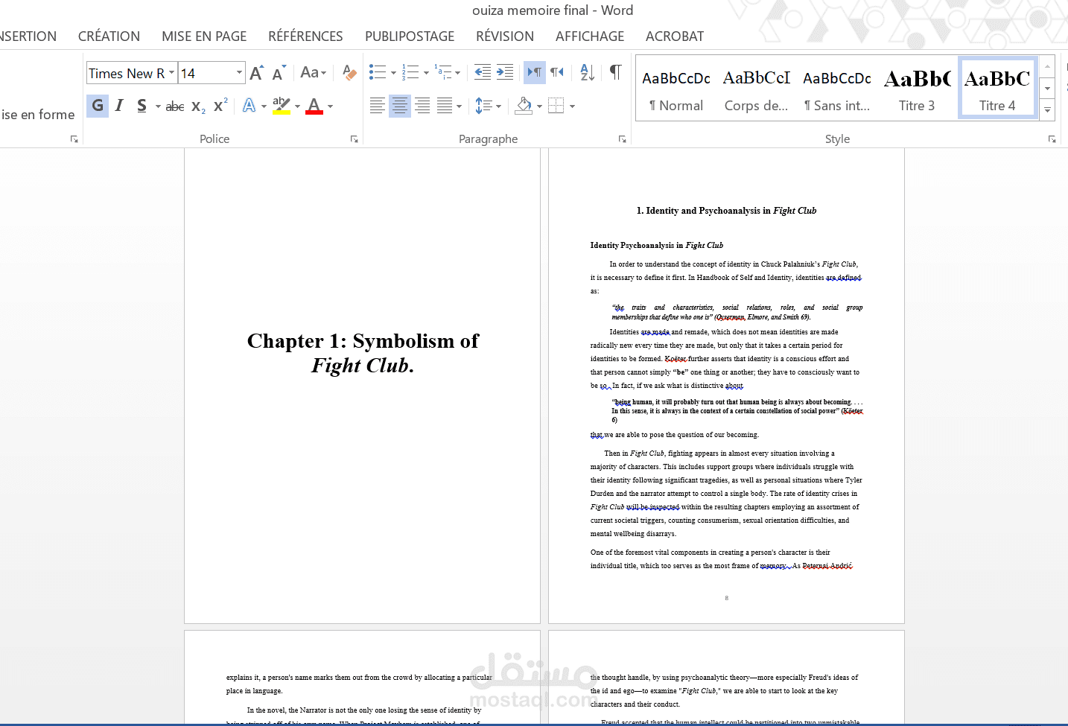Apply borders with the borders icon

click(556, 106)
